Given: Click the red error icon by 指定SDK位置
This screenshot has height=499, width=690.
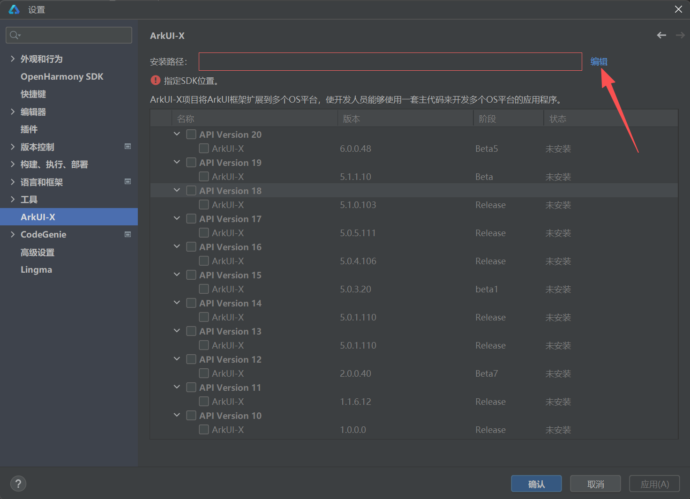Looking at the screenshot, I should [156, 80].
